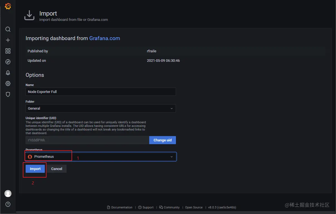The height and width of the screenshot is (214, 336).
Task: Open the Grafana.com link in heading
Action: 105,38
